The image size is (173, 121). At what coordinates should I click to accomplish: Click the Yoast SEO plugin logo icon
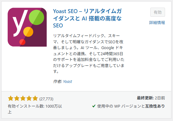(27, 27)
